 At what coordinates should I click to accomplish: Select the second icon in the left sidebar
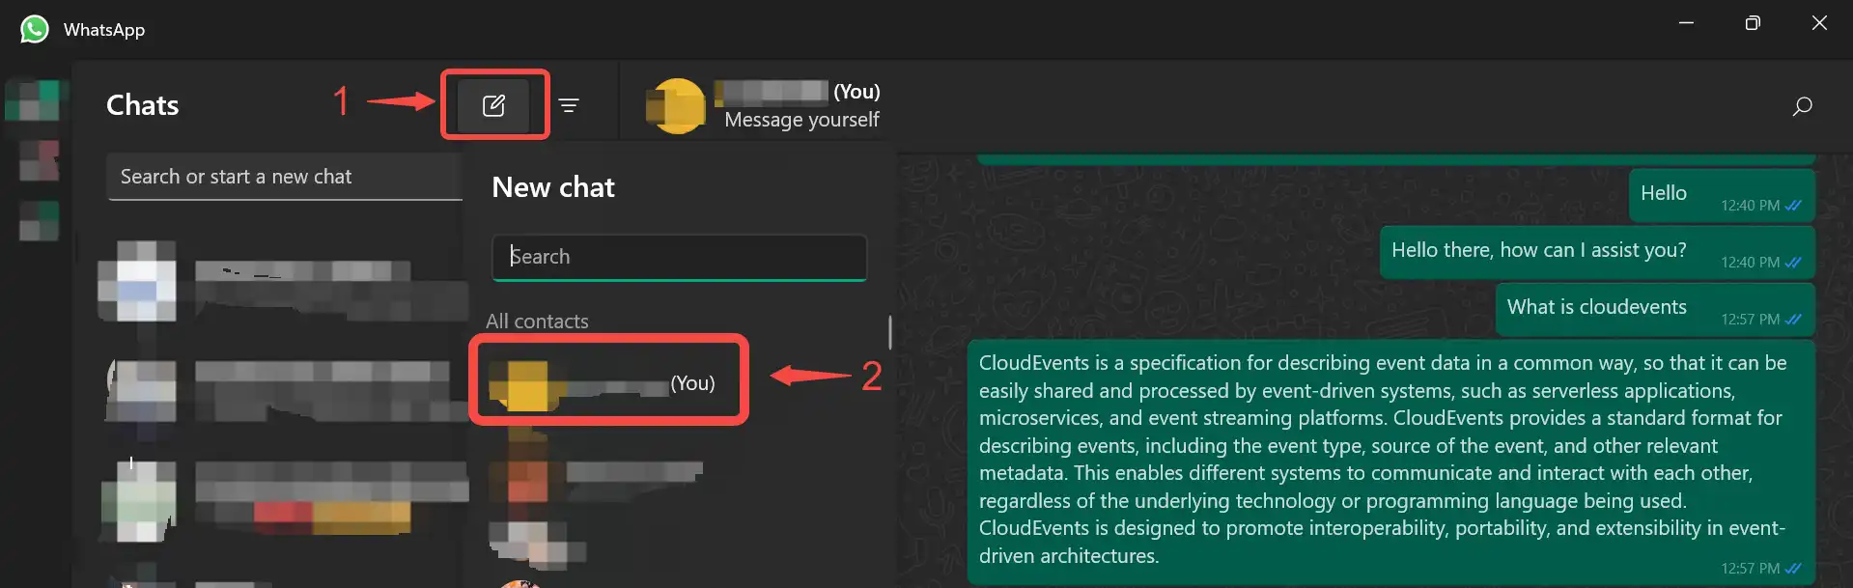pos(39,160)
